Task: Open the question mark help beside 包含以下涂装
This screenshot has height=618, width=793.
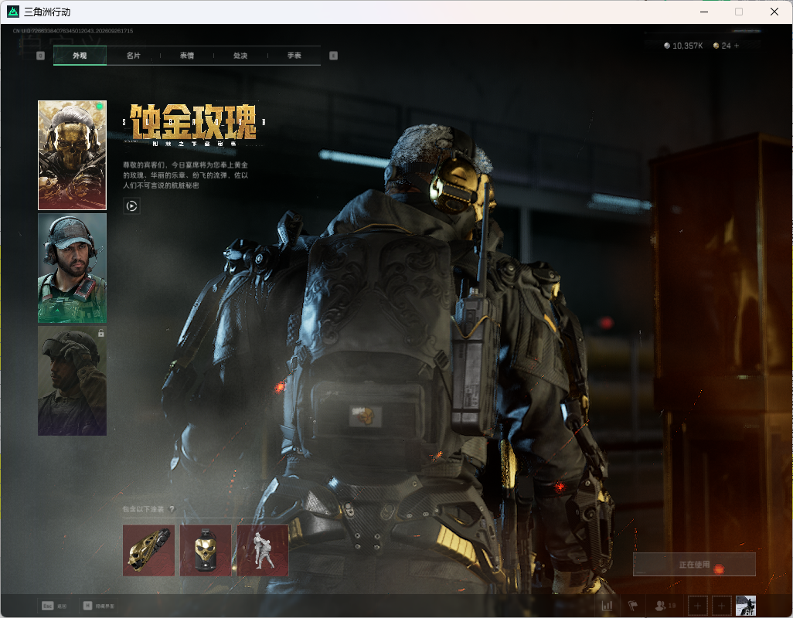Action: (x=172, y=509)
